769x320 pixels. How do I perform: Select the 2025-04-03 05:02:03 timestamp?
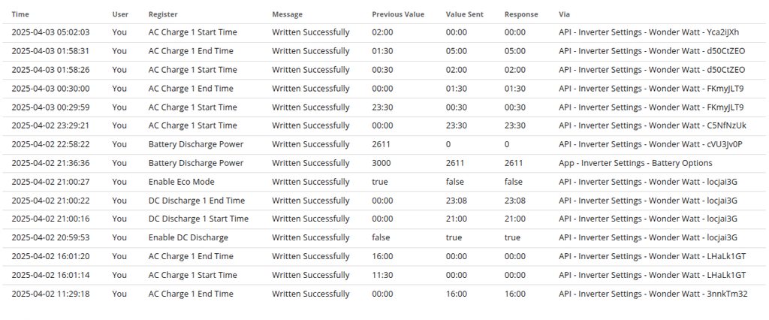click(50, 32)
